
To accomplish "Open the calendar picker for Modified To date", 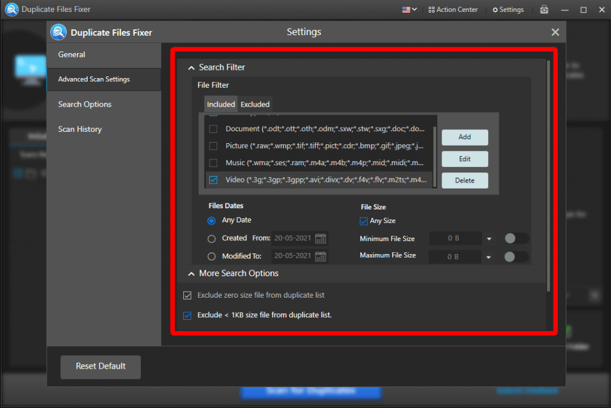I will click(x=320, y=256).
